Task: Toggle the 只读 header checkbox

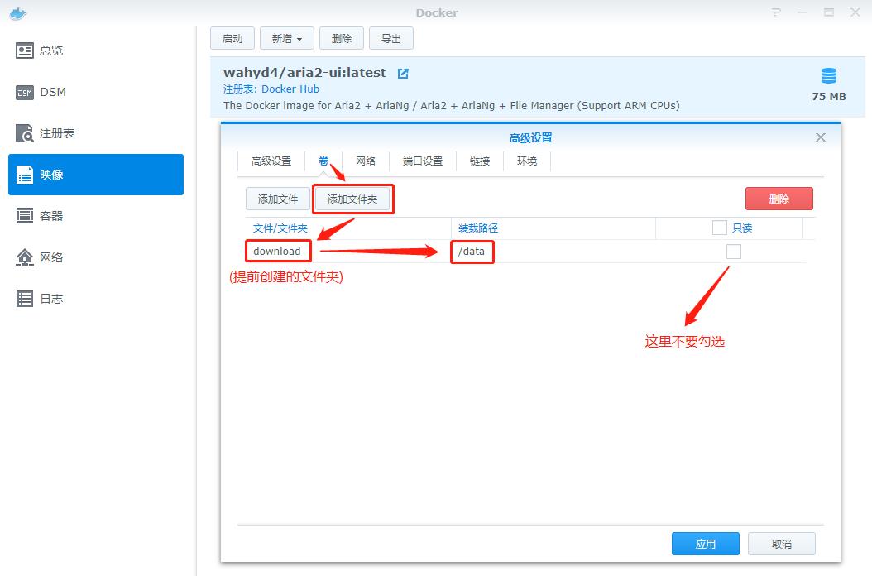Action: [x=720, y=228]
